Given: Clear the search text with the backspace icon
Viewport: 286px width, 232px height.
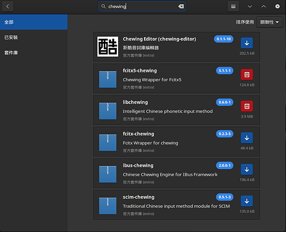Looking at the screenshot, I should [x=181, y=6].
